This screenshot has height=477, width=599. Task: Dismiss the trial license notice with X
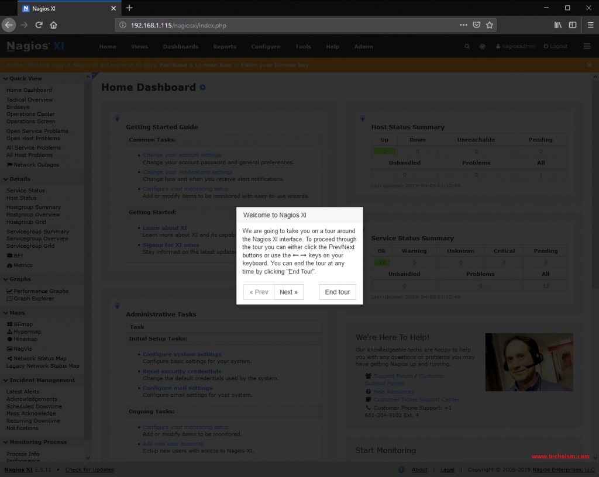coord(590,65)
